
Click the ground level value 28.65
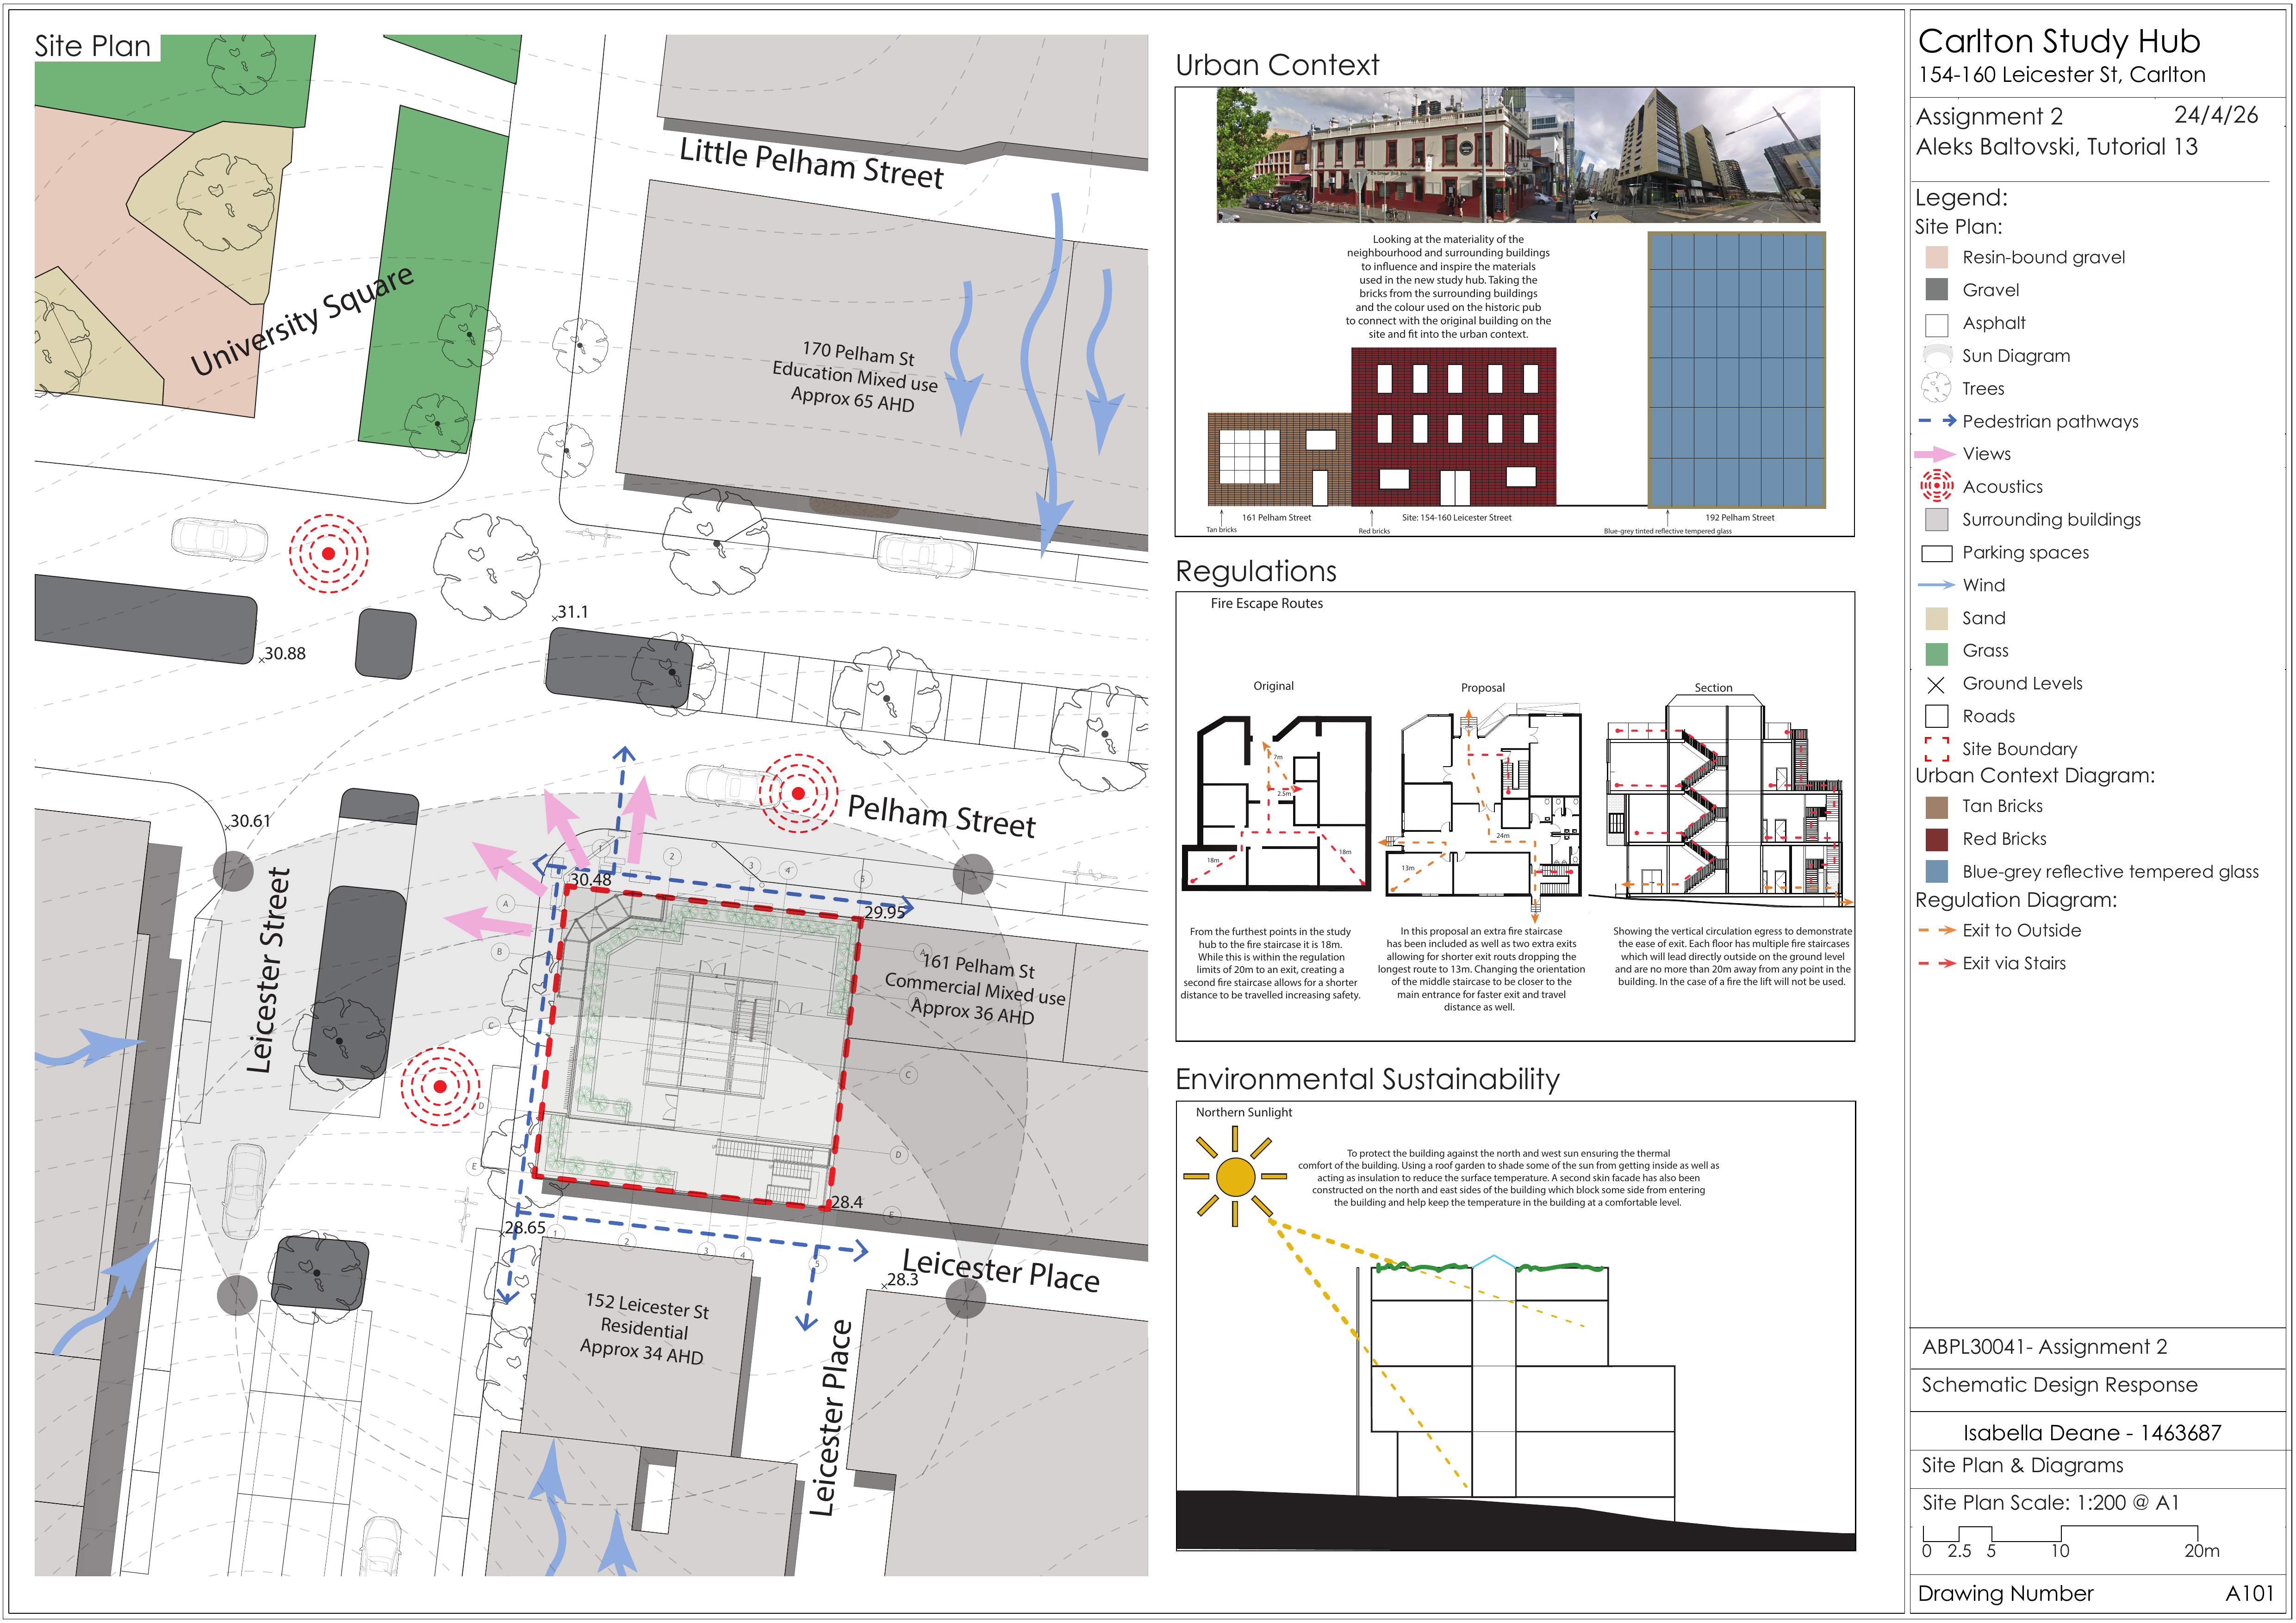[525, 1227]
